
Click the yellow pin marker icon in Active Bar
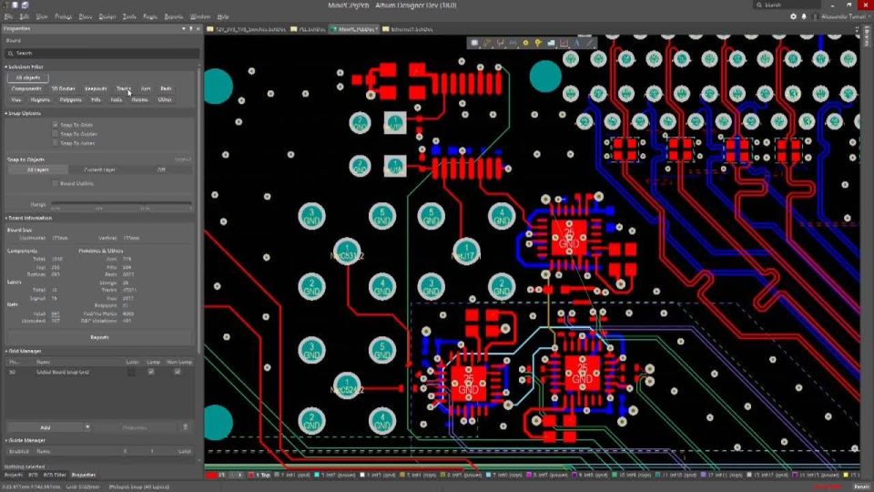538,43
